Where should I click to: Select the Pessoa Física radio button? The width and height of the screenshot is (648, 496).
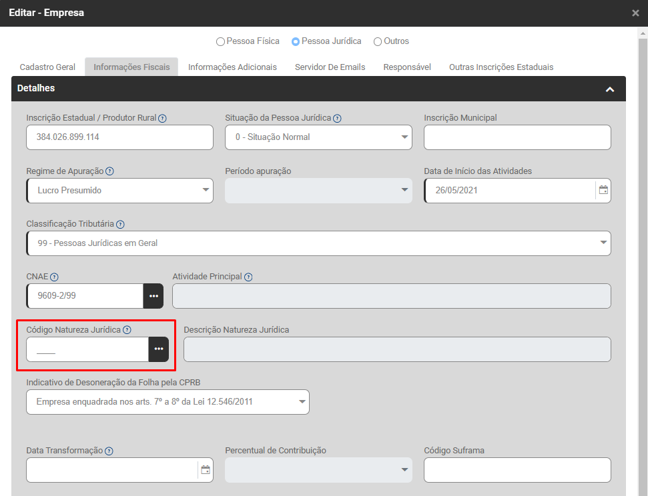(220, 41)
